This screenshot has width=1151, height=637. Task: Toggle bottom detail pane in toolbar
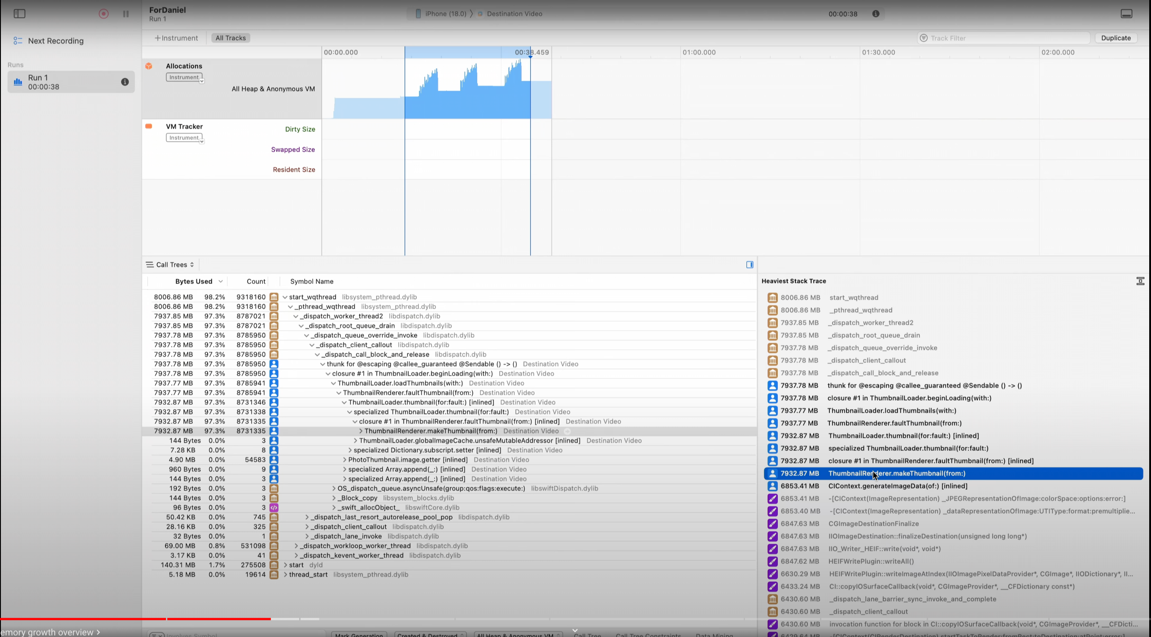[x=1126, y=13]
